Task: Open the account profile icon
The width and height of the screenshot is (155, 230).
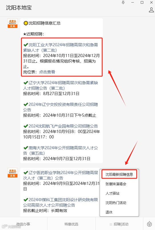Action: tap(151, 10)
